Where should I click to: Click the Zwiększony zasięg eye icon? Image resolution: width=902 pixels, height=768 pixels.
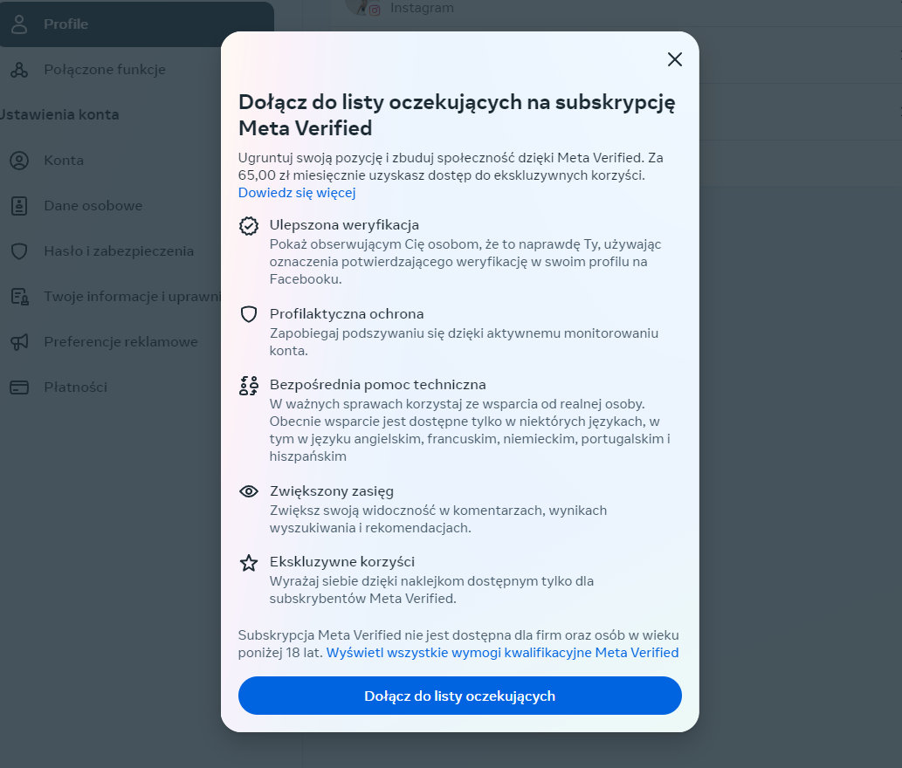pyautogui.click(x=249, y=490)
